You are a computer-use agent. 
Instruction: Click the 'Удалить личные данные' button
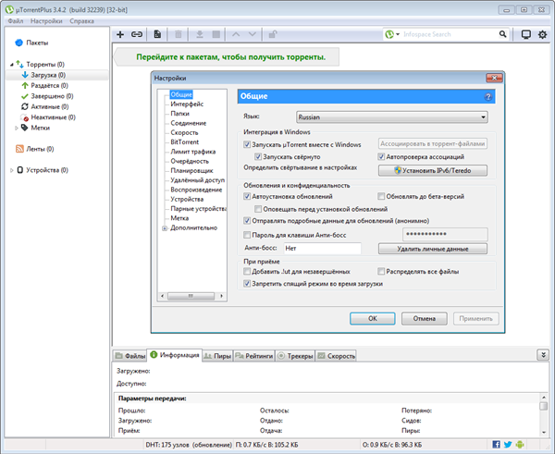pos(433,249)
